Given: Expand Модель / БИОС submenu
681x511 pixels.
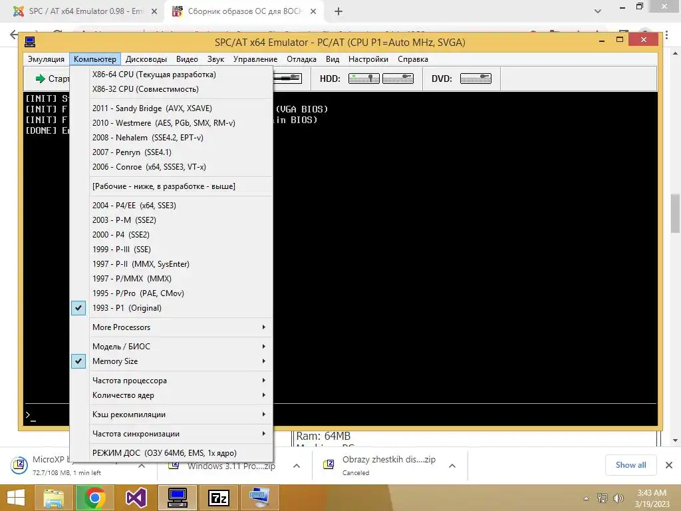Looking at the screenshot, I should point(171,346).
